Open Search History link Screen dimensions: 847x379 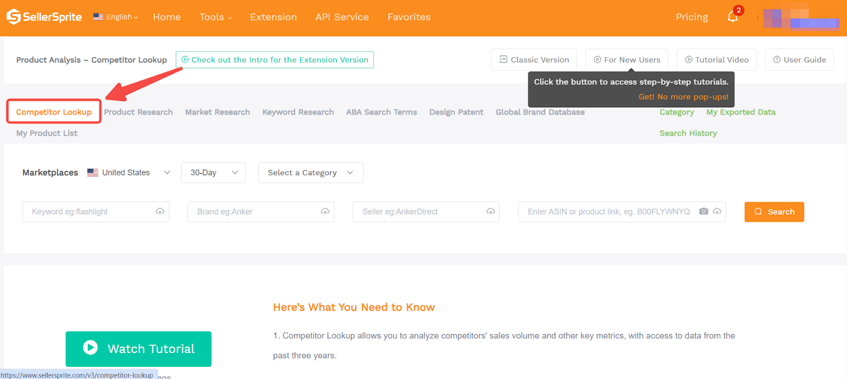pyautogui.click(x=688, y=133)
